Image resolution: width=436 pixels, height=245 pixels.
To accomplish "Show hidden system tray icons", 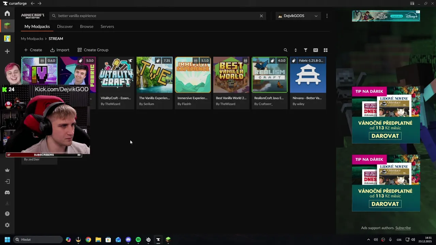I will 368,240.
